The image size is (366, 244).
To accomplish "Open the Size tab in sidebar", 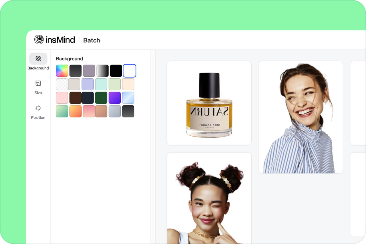I will click(38, 87).
